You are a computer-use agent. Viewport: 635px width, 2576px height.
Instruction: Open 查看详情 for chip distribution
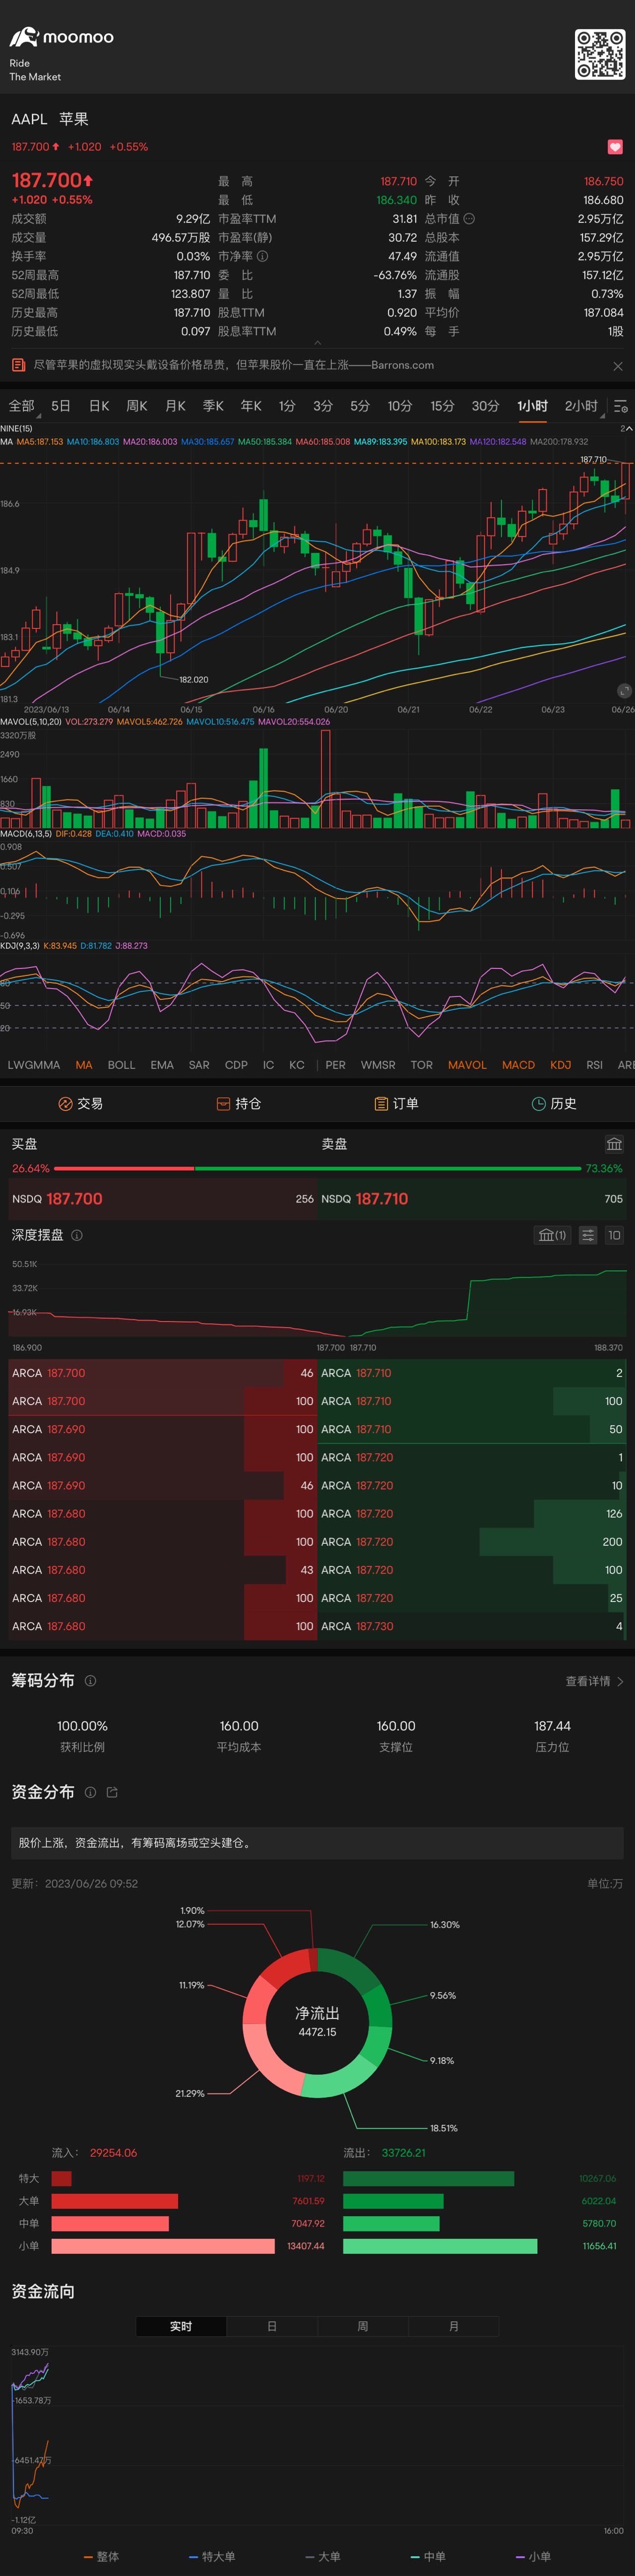pos(594,1681)
